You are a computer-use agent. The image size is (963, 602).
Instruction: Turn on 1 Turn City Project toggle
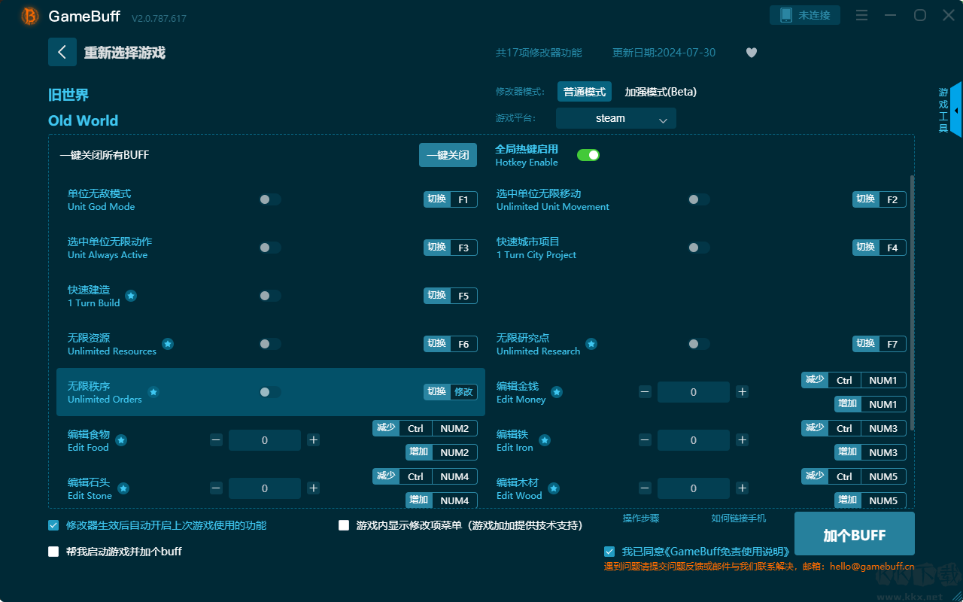coord(699,248)
